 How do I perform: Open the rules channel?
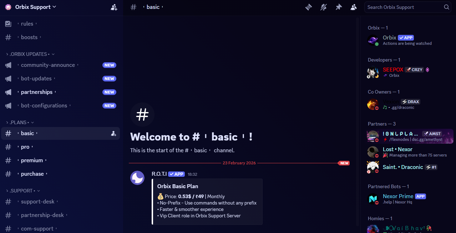pos(60,24)
